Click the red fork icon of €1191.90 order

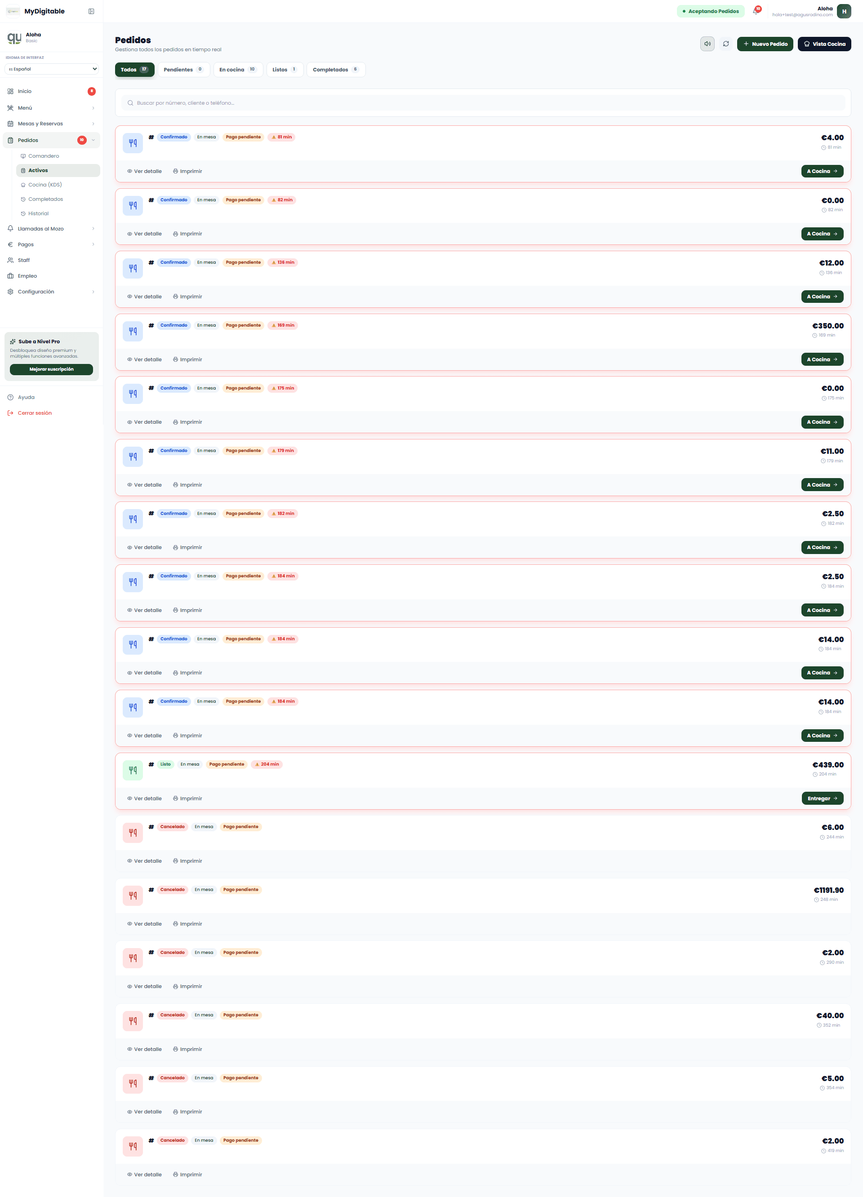click(x=133, y=896)
